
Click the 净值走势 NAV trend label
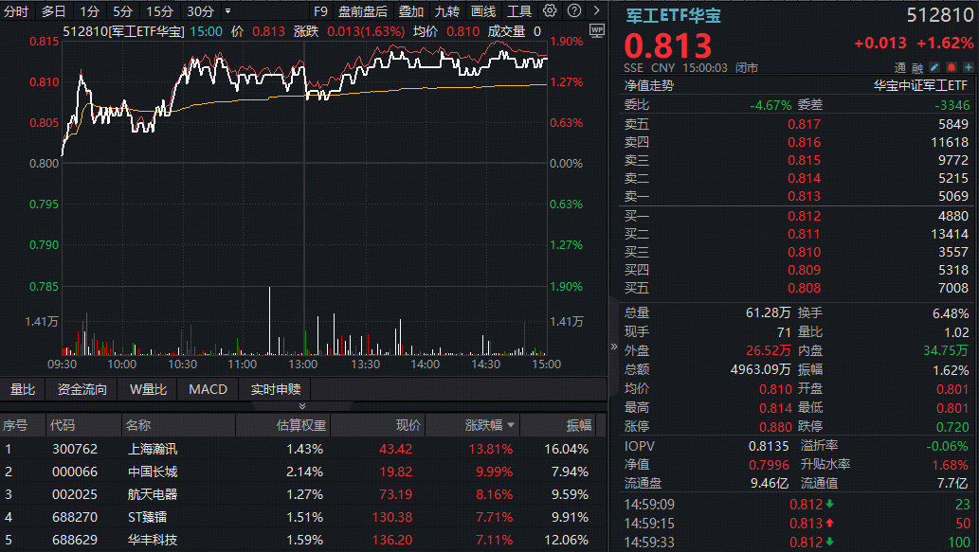coord(649,84)
